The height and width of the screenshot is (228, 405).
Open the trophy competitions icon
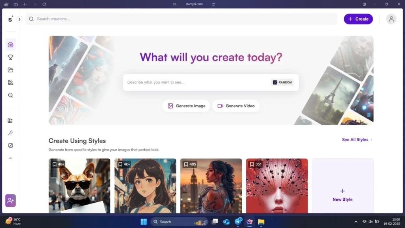10,57
